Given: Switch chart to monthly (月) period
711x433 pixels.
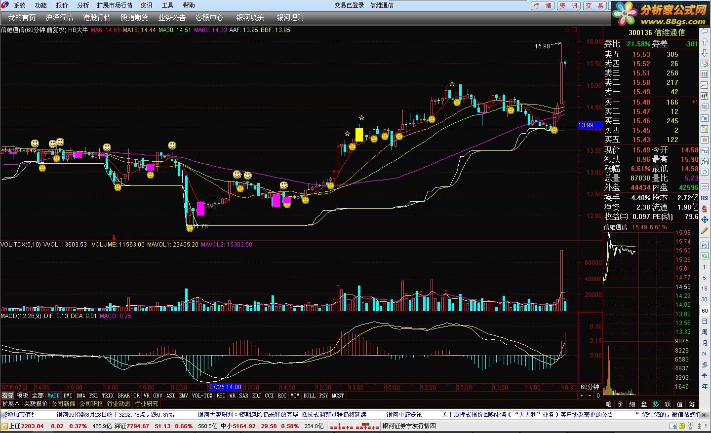Looking at the screenshot, I should click(705, 343).
